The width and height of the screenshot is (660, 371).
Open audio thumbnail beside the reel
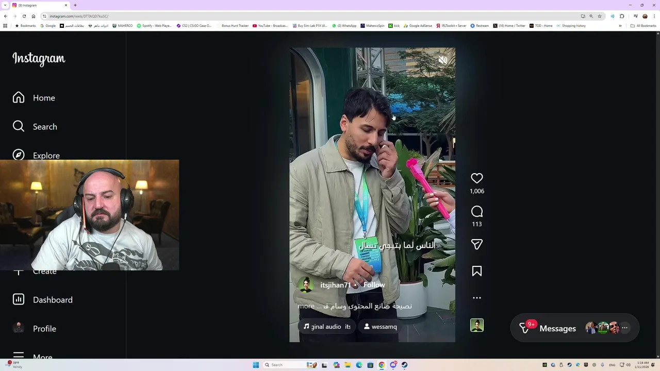coord(477,326)
